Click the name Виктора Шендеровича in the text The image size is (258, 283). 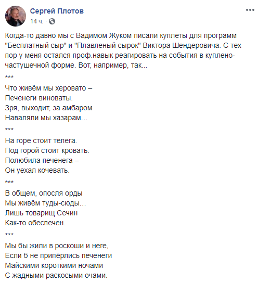click(x=182, y=45)
